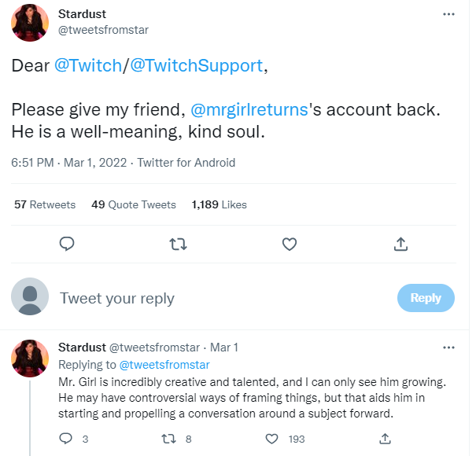Like the main tweet with heart icon
The height and width of the screenshot is (456, 476).
coord(289,245)
